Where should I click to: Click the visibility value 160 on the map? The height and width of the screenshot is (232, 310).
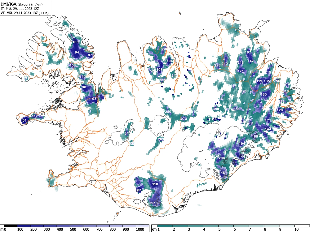(263, 94)
